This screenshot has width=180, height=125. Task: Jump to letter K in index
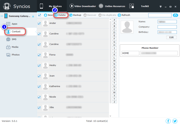tap(114, 54)
